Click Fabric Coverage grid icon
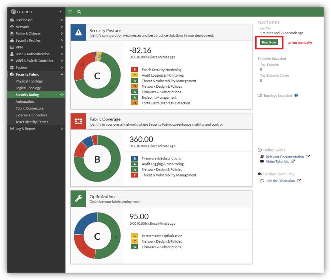Viewport: 331px width, 280px height. [78, 121]
